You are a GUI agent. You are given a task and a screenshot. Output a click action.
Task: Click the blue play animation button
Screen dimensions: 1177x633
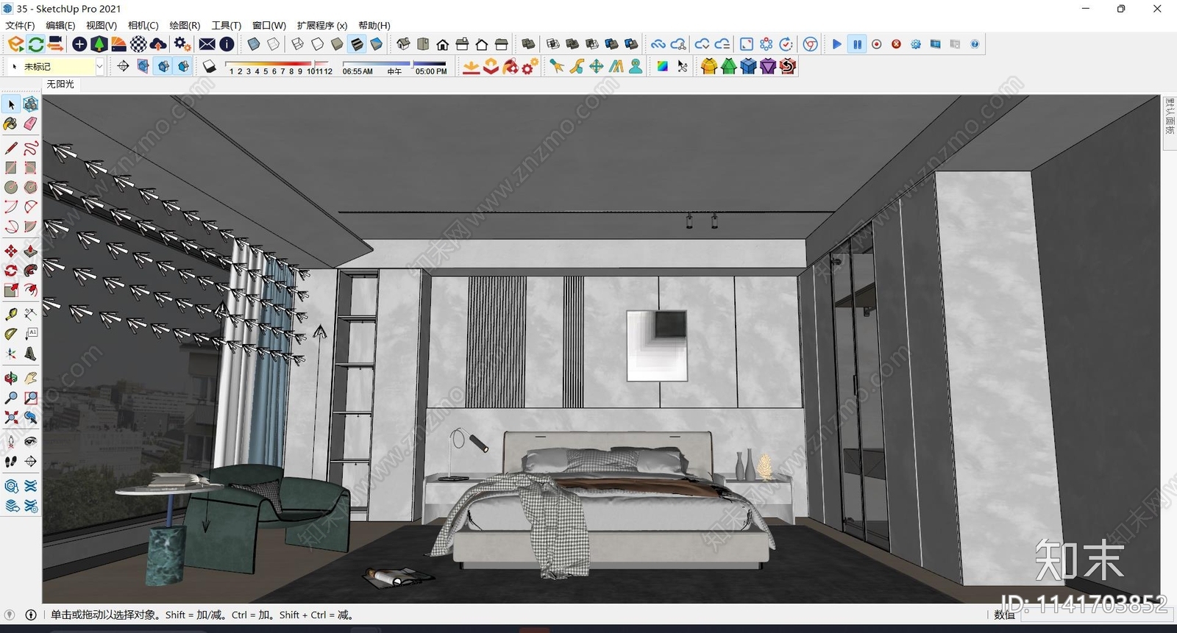pyautogui.click(x=837, y=44)
